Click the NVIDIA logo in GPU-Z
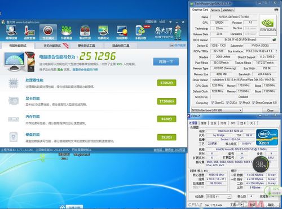 (x=268, y=25)
